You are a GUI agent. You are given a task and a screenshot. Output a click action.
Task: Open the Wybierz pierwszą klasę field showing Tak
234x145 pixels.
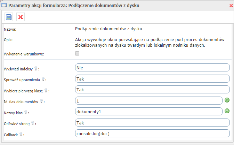[152, 90]
